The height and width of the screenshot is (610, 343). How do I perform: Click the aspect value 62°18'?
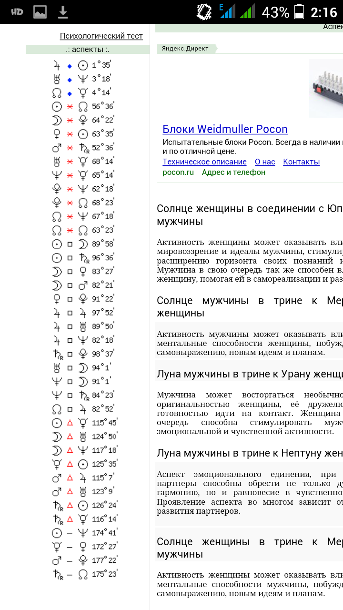point(103,189)
